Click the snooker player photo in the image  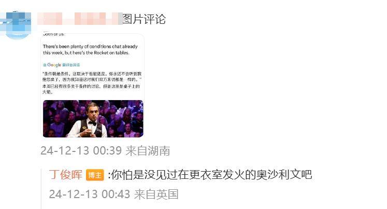[x=93, y=119]
